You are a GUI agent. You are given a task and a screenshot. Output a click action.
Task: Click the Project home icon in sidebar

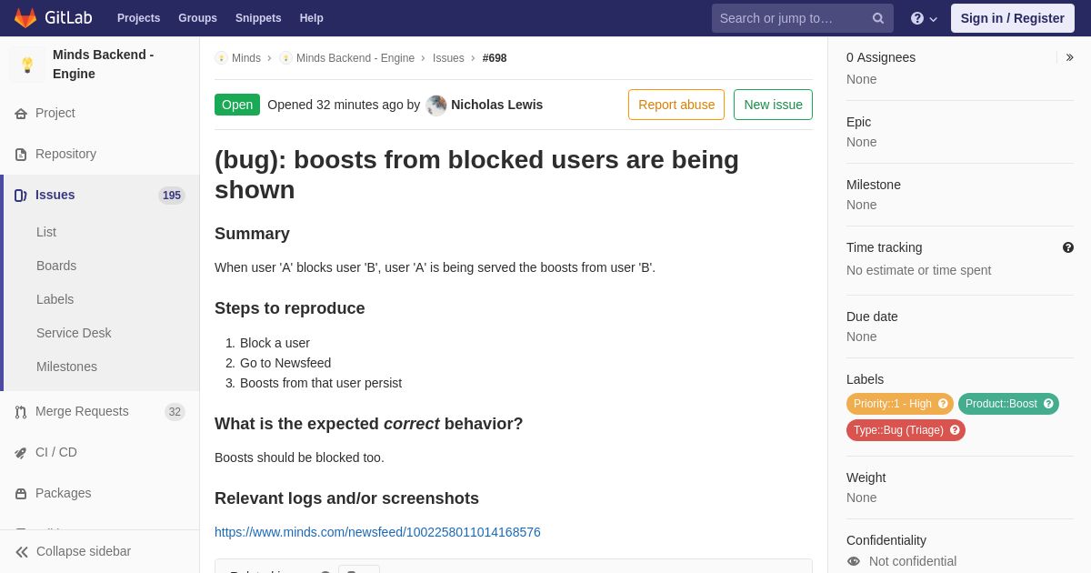tap(21, 114)
